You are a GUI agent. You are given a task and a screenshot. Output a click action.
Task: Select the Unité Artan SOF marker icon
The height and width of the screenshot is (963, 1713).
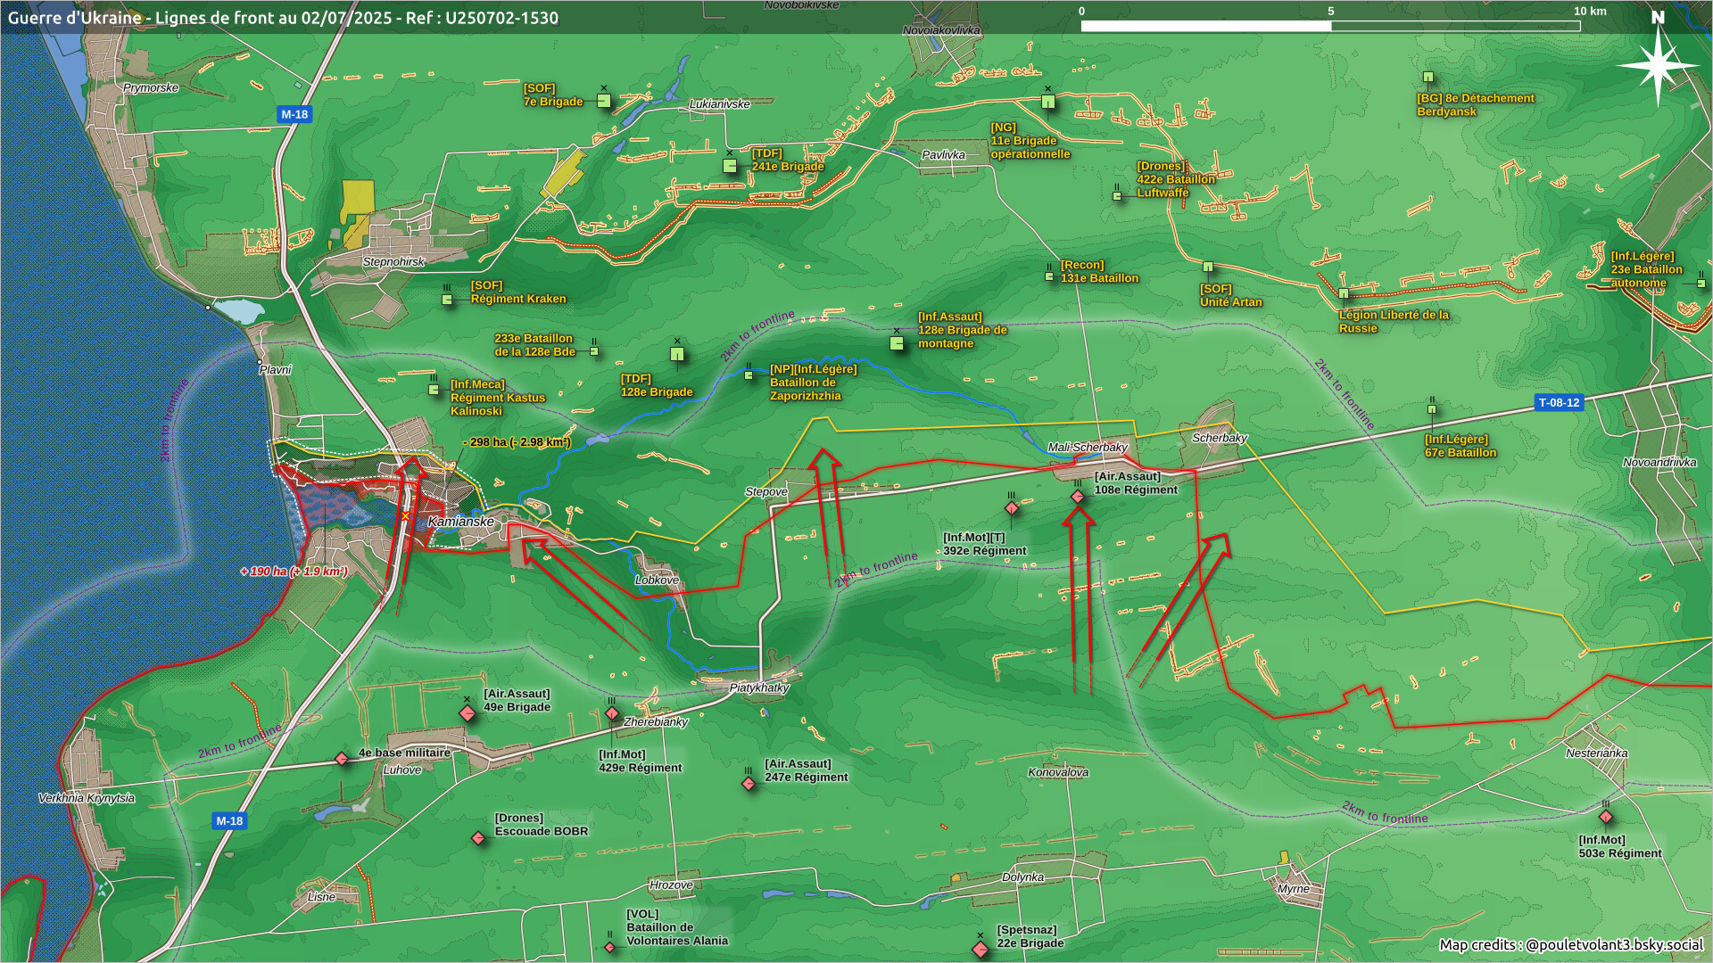pyautogui.click(x=1208, y=267)
